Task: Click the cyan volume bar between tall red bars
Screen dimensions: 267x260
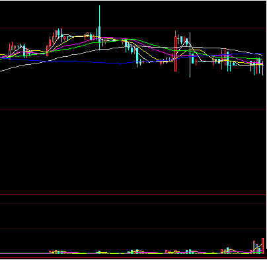Action: coord(260,251)
